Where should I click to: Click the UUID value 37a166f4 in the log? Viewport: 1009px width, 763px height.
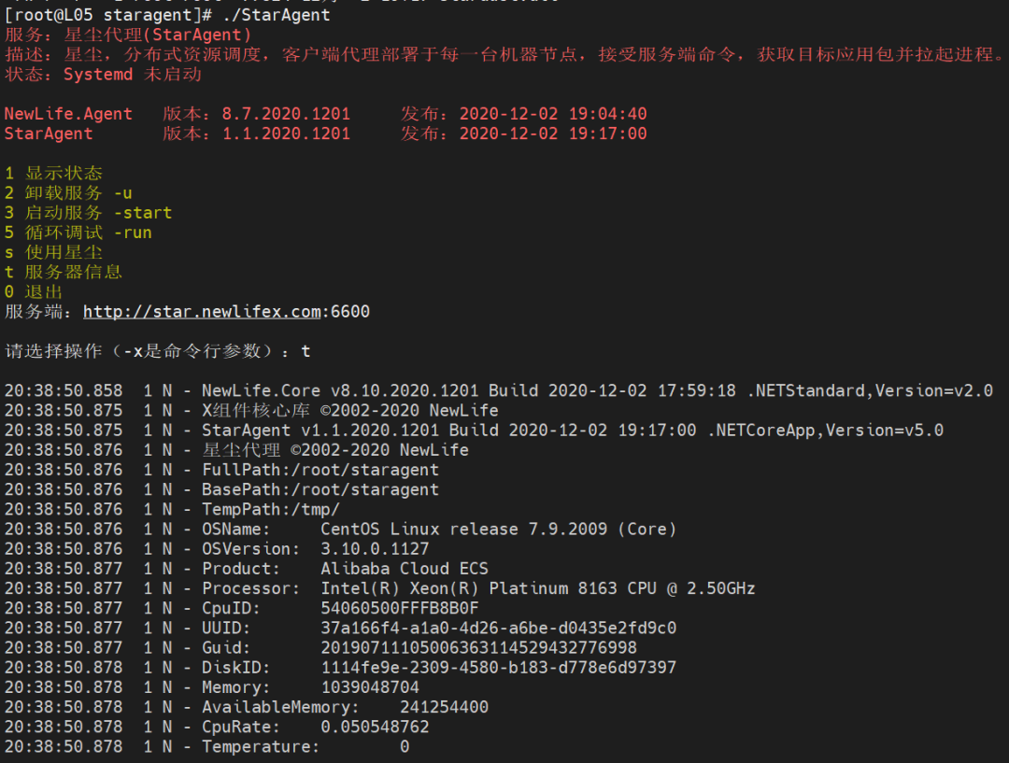tap(498, 628)
